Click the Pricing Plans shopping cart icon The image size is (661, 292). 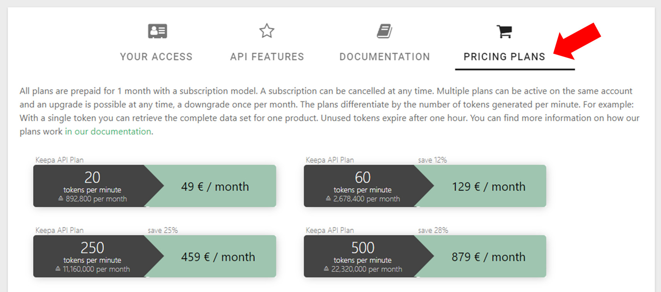504,31
